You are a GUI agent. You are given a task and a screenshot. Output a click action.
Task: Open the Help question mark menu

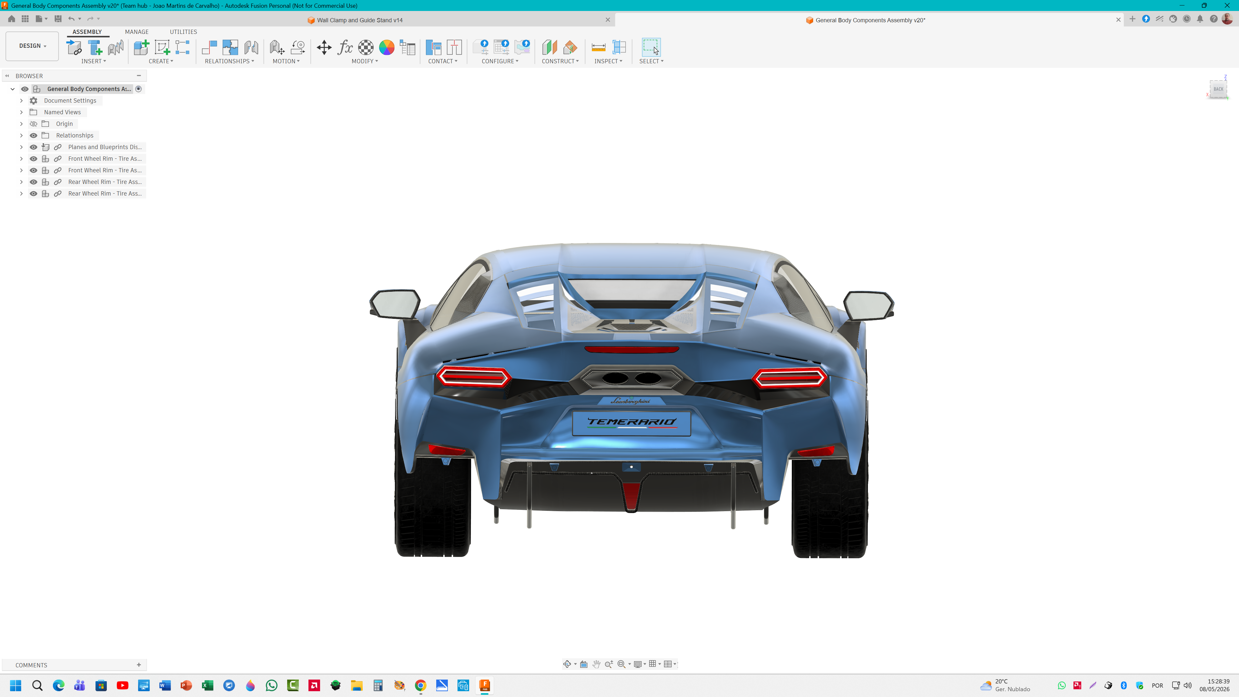1214,19
